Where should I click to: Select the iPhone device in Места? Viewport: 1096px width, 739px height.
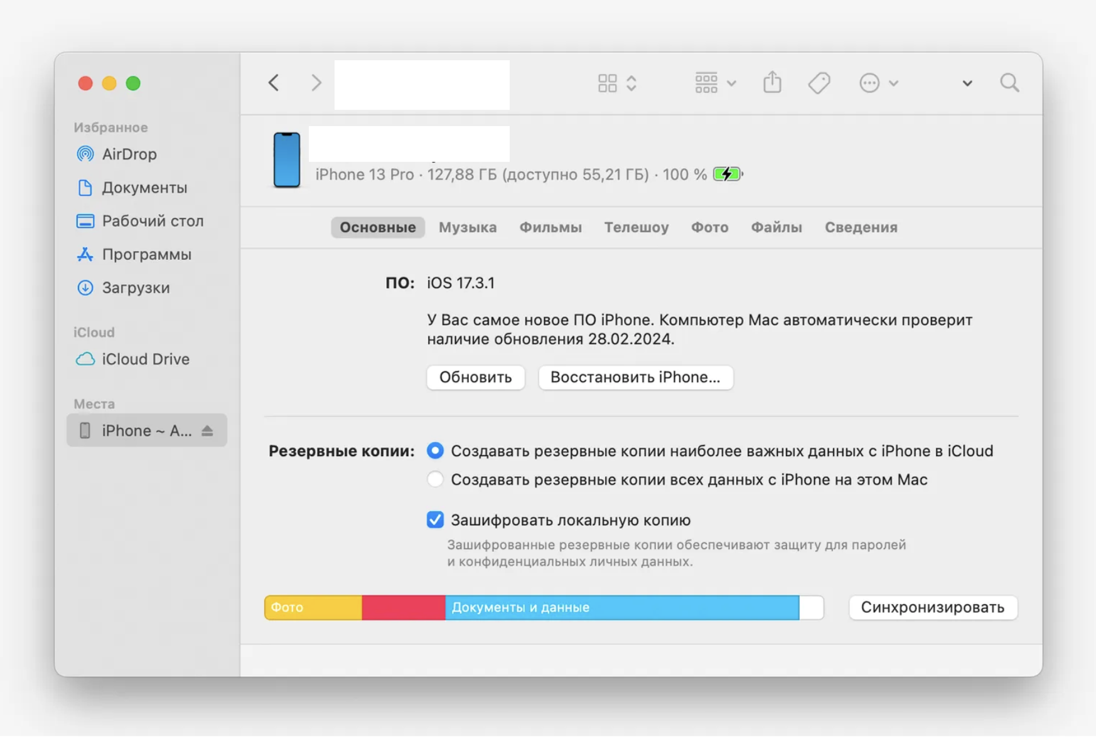146,430
